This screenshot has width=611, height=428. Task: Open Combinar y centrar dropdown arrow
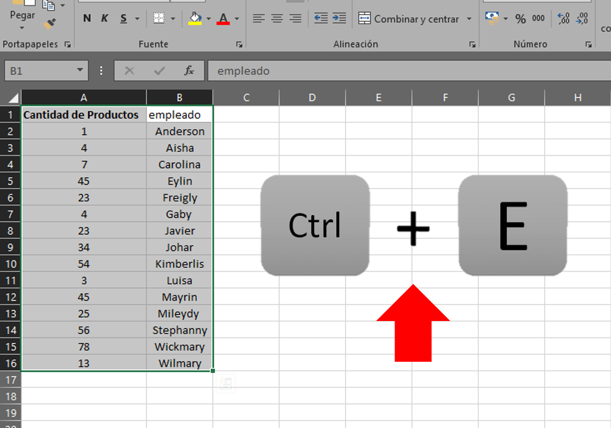(x=469, y=19)
